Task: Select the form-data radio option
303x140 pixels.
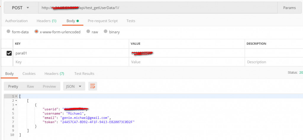Action: 8,31
